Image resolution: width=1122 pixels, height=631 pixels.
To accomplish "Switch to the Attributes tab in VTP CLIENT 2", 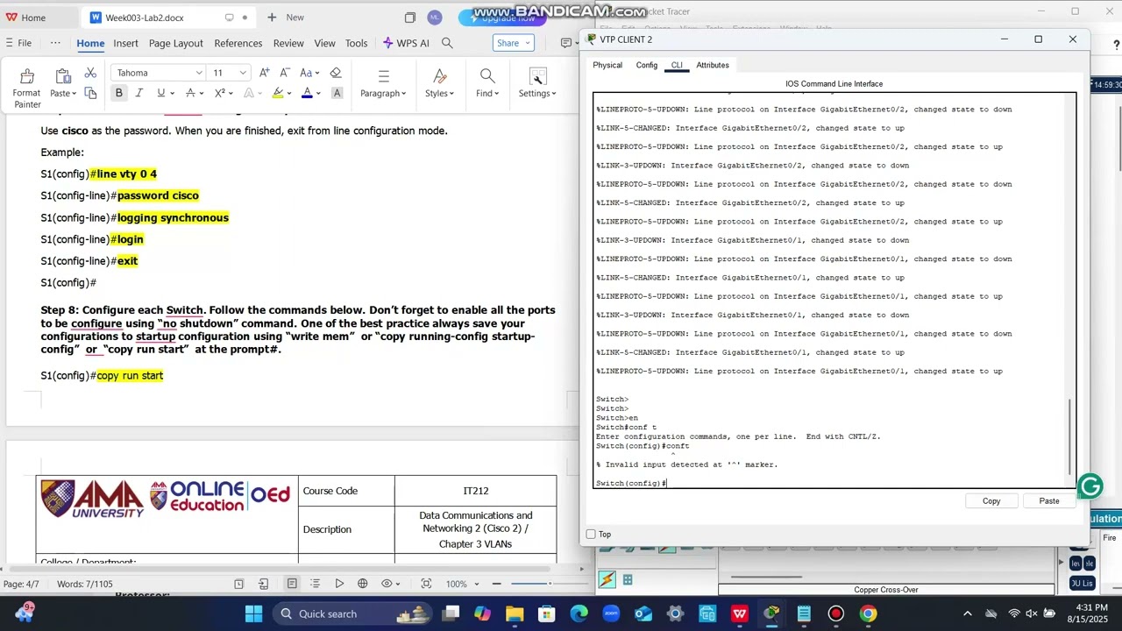I will 713,65.
